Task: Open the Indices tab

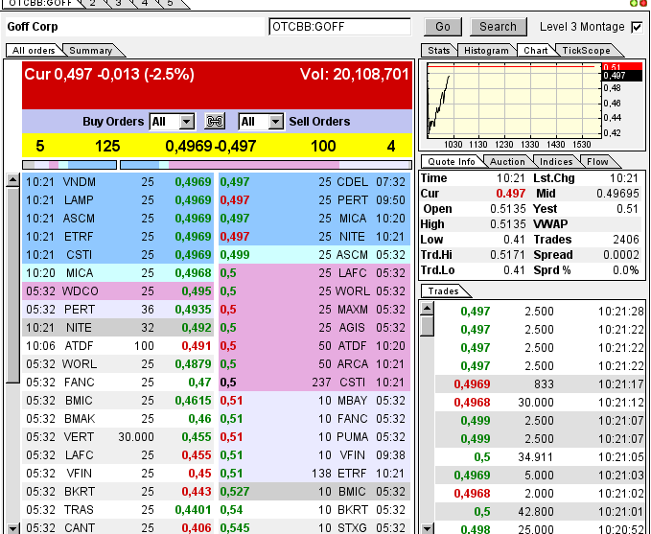Action: [x=556, y=161]
